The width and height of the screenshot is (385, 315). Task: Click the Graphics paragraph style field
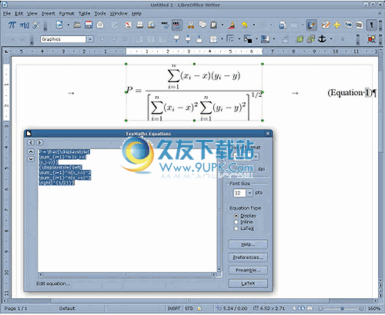(63, 39)
